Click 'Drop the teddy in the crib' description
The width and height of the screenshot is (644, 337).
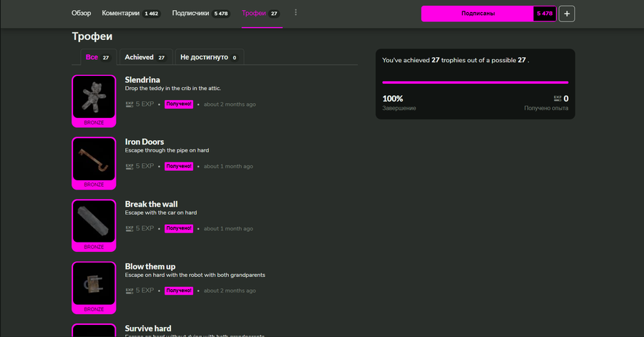(173, 88)
